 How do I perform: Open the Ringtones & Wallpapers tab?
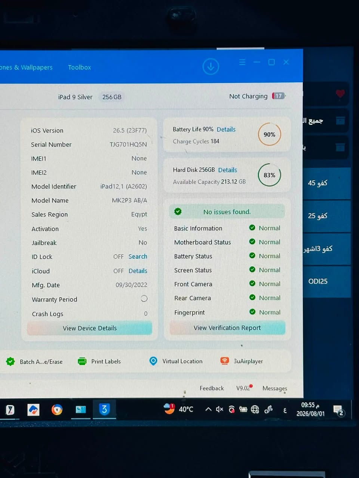(26, 67)
